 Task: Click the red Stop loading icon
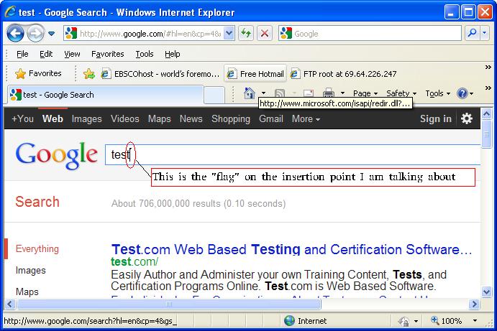coord(264,33)
